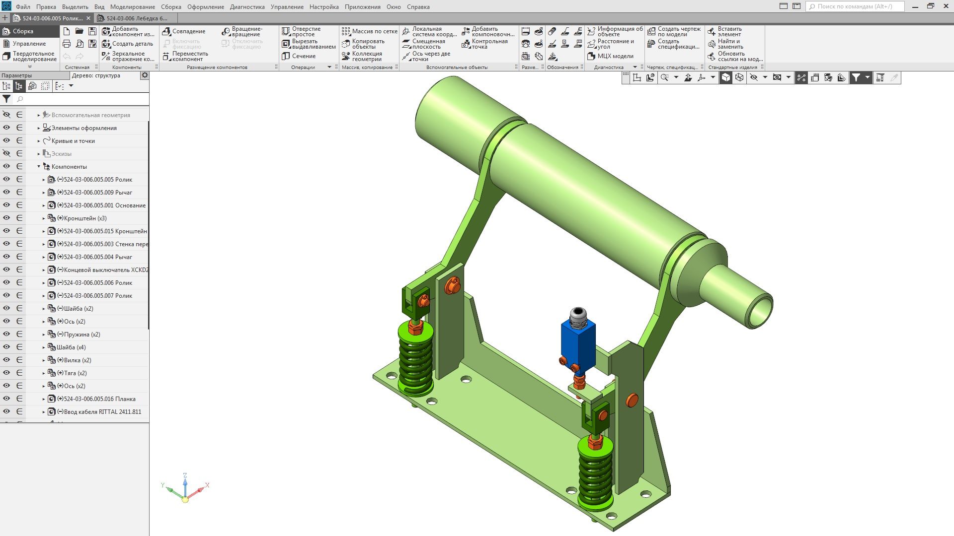Collapse the Компоненты tree node
954x536 pixels.
point(39,167)
